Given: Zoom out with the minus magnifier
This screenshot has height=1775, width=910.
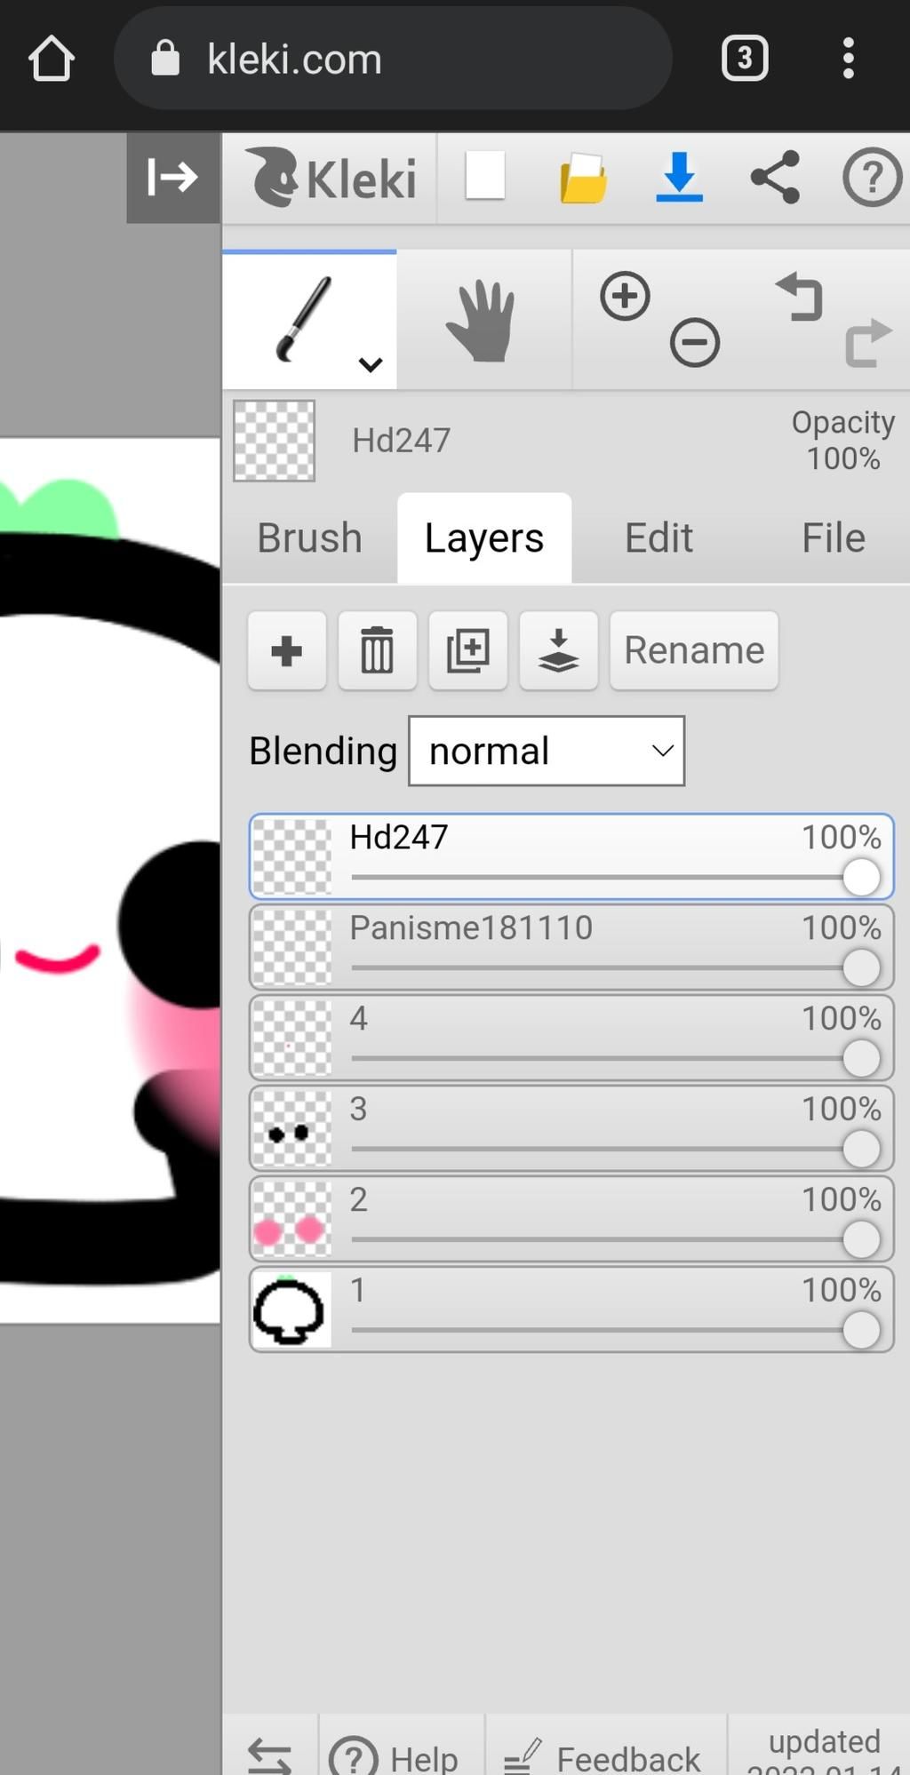Looking at the screenshot, I should point(694,342).
